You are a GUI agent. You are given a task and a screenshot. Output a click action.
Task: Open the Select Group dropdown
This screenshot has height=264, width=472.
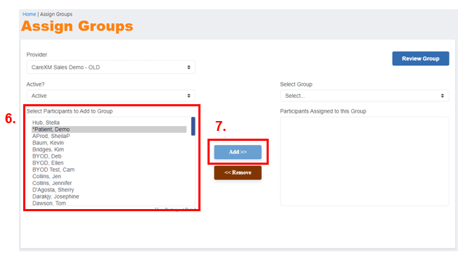tap(364, 96)
